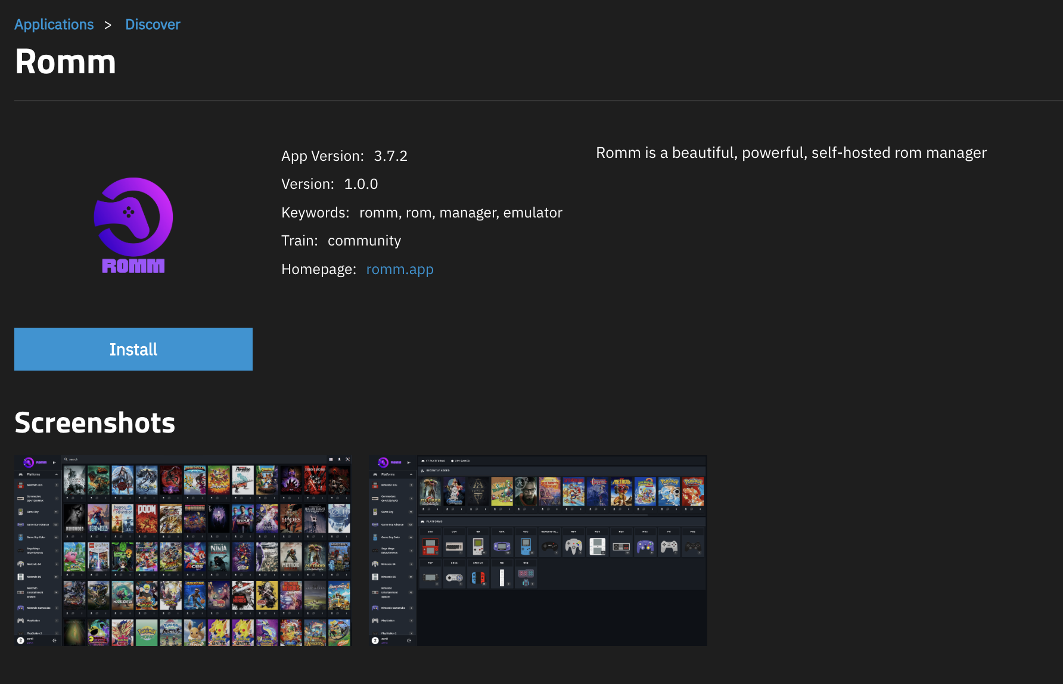The height and width of the screenshot is (684, 1063).
Task: Select Game Boy Advance in second screenshot sidebar
Action: 392,524
